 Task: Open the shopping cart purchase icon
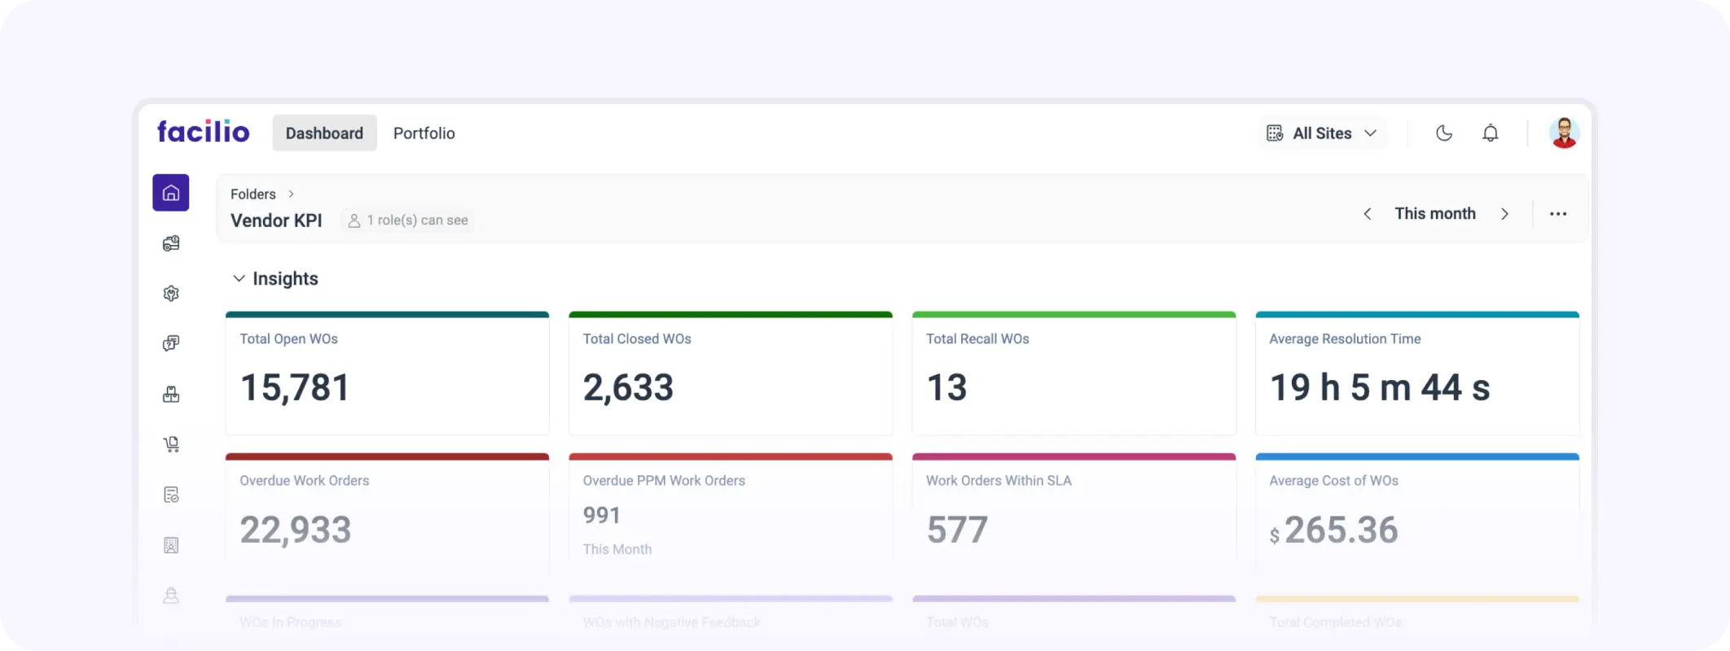pyautogui.click(x=171, y=444)
